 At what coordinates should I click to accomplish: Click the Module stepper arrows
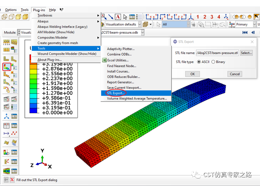pyautogui.click(x=19, y=32)
